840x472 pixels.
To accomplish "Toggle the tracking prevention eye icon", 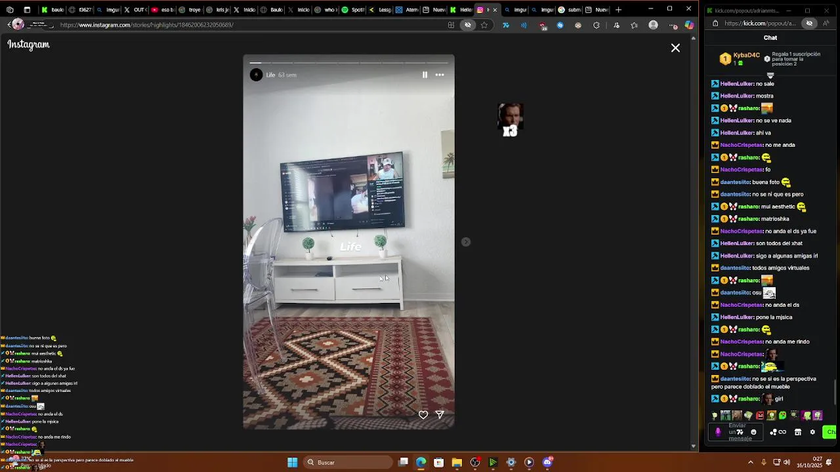I will (468, 25).
